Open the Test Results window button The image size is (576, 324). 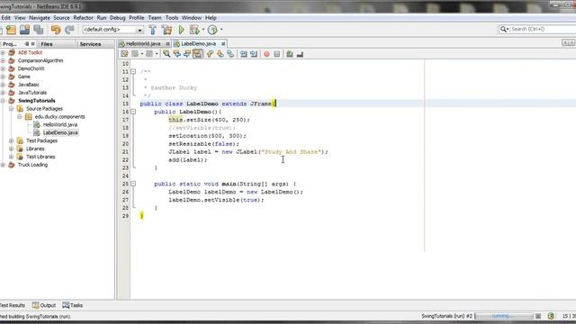pyautogui.click(x=13, y=305)
